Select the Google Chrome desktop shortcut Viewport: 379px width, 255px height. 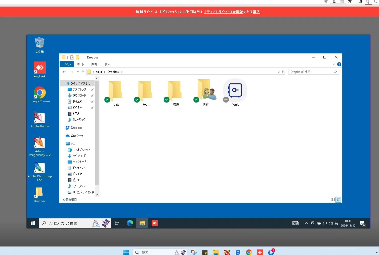(x=40, y=95)
